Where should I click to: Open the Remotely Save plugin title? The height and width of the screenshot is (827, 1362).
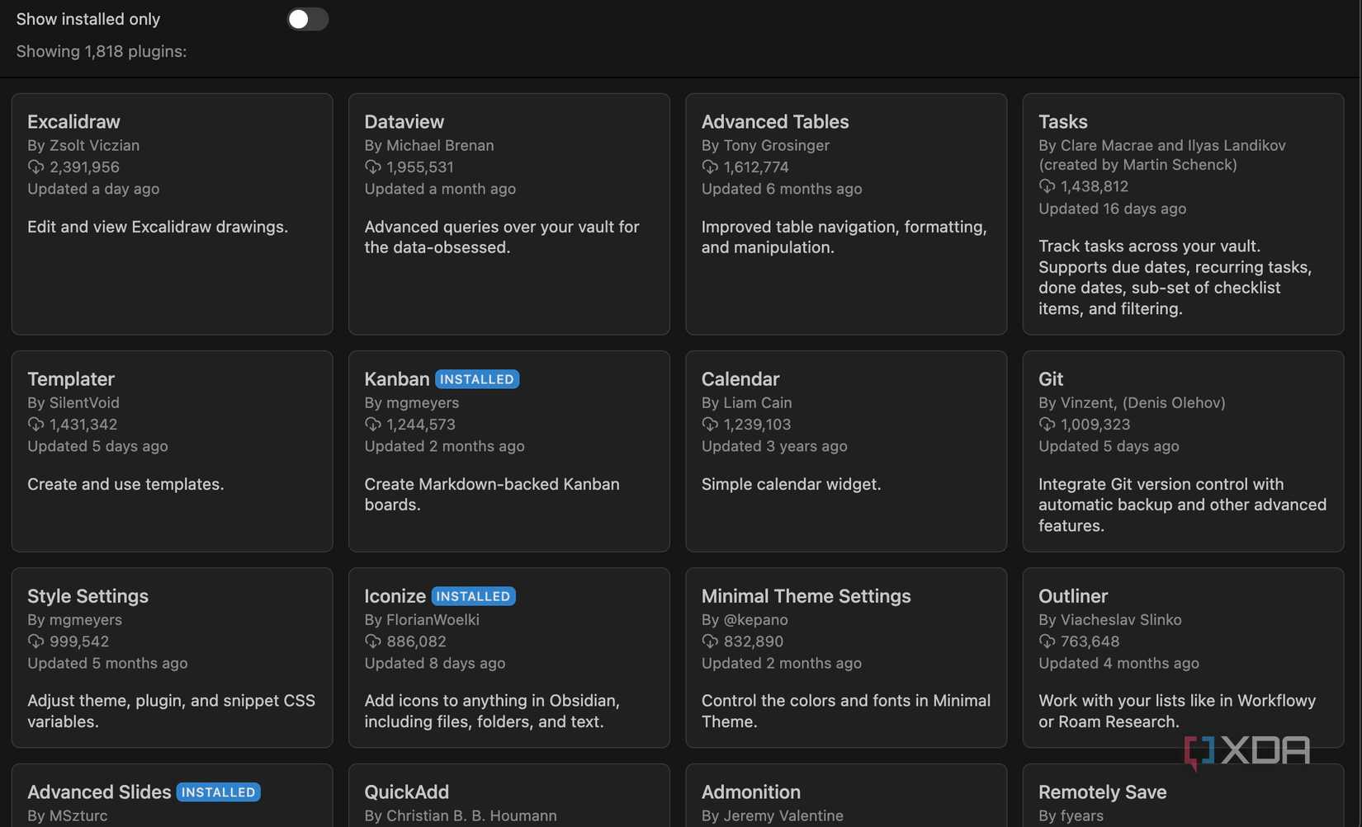(x=1103, y=792)
